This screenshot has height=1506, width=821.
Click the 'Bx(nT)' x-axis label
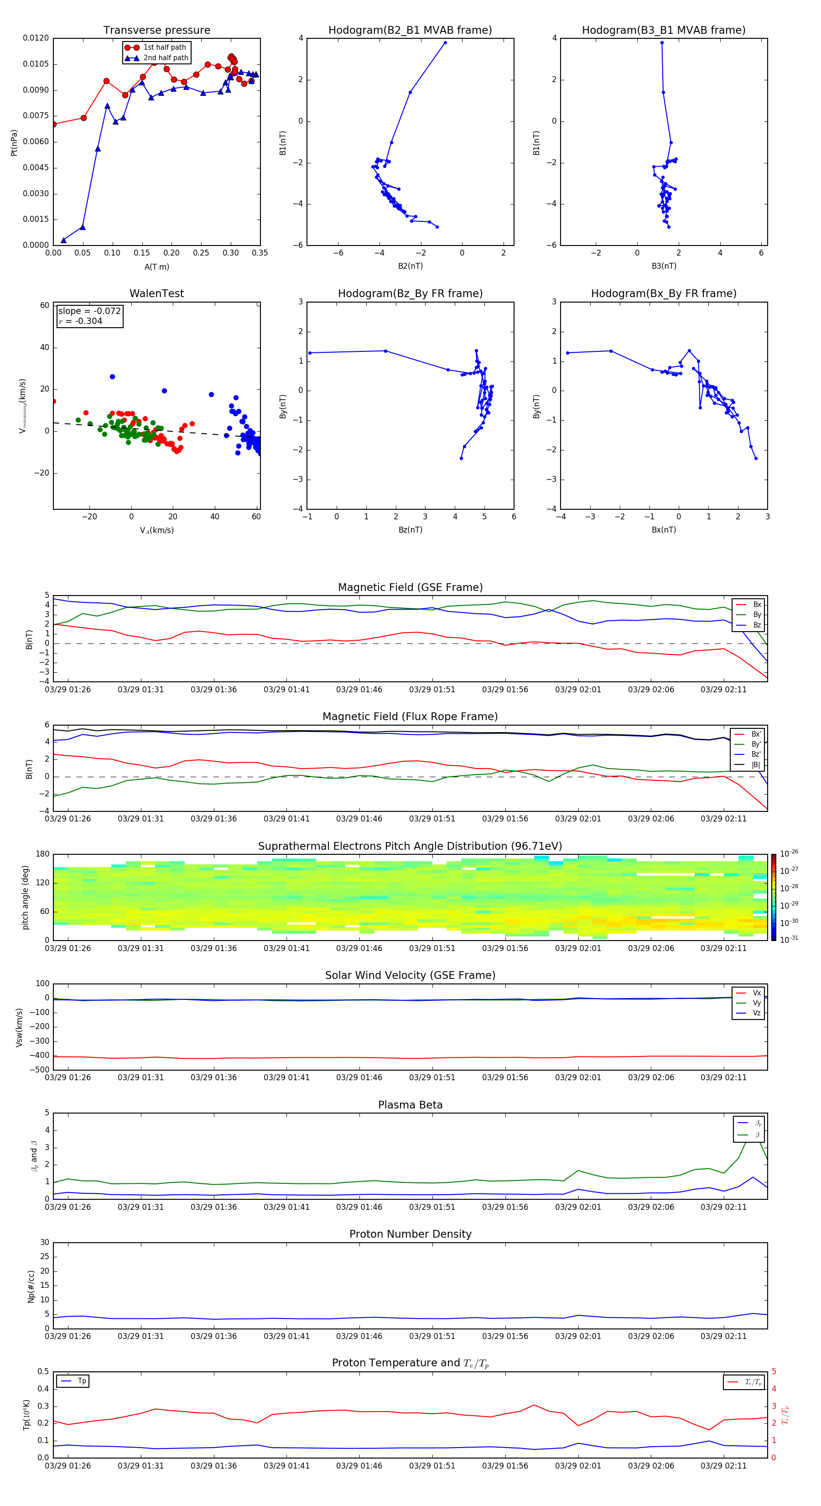664,530
